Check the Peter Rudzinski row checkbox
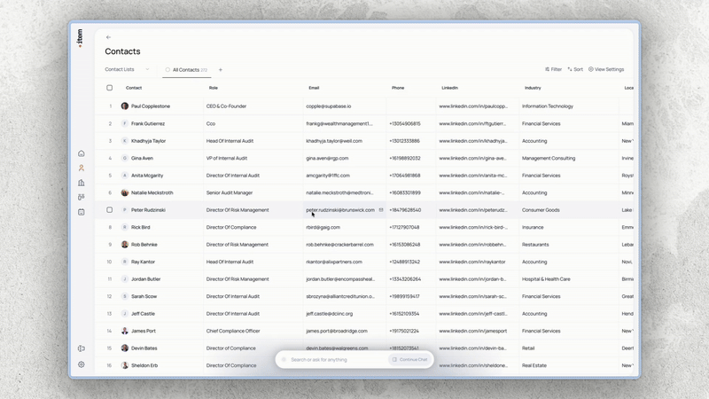This screenshot has width=709, height=399. 110,210
